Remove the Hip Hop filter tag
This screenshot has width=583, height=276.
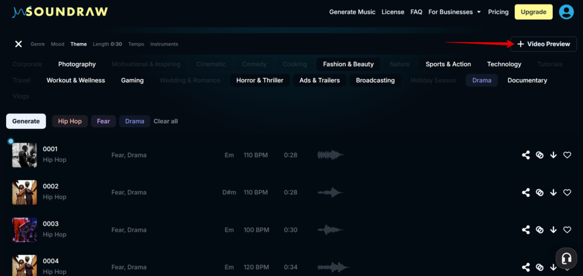click(70, 122)
